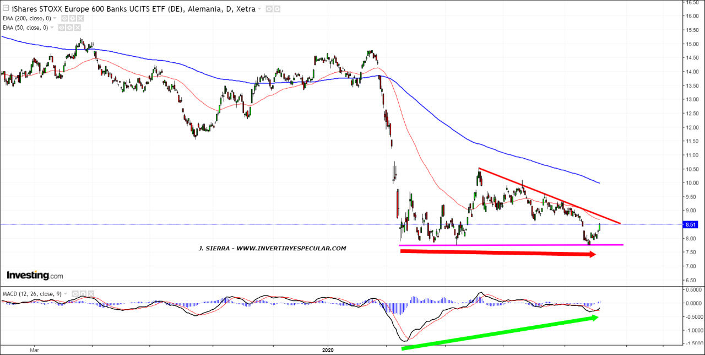Viewport: 705px width, 355px height.
Task: Expand the iShares STOXX symbol title dropdown
Action: tap(259, 9)
